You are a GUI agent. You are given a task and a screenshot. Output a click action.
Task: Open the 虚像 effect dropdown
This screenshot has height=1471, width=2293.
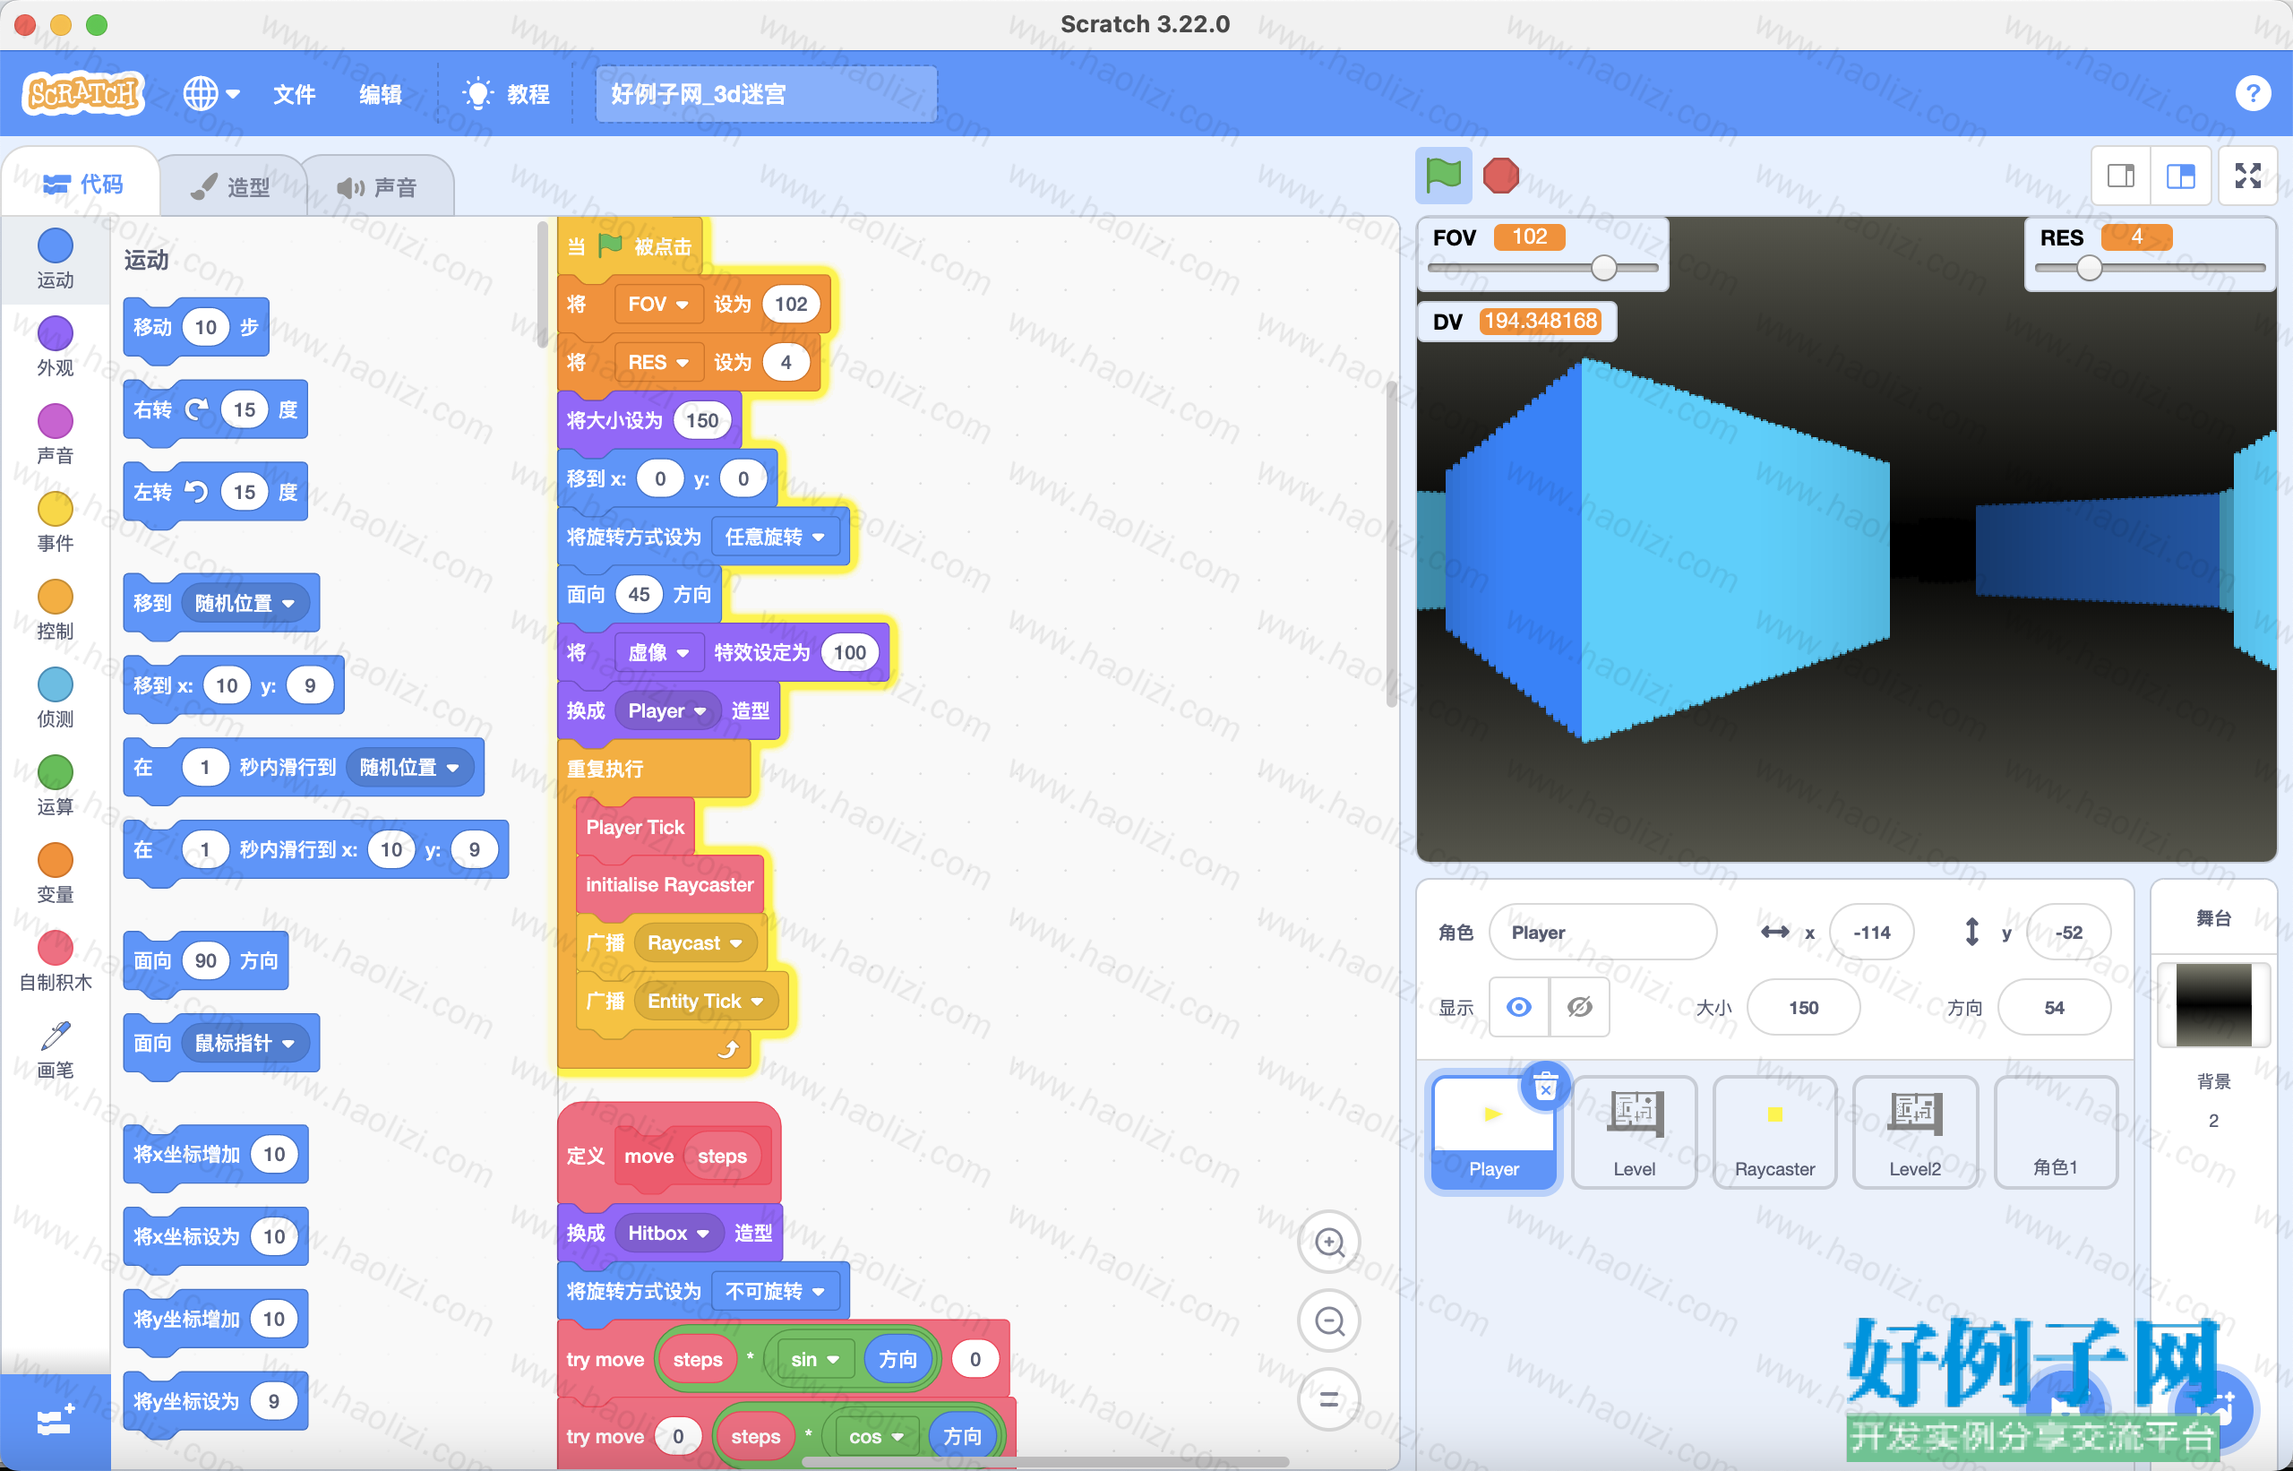click(658, 652)
